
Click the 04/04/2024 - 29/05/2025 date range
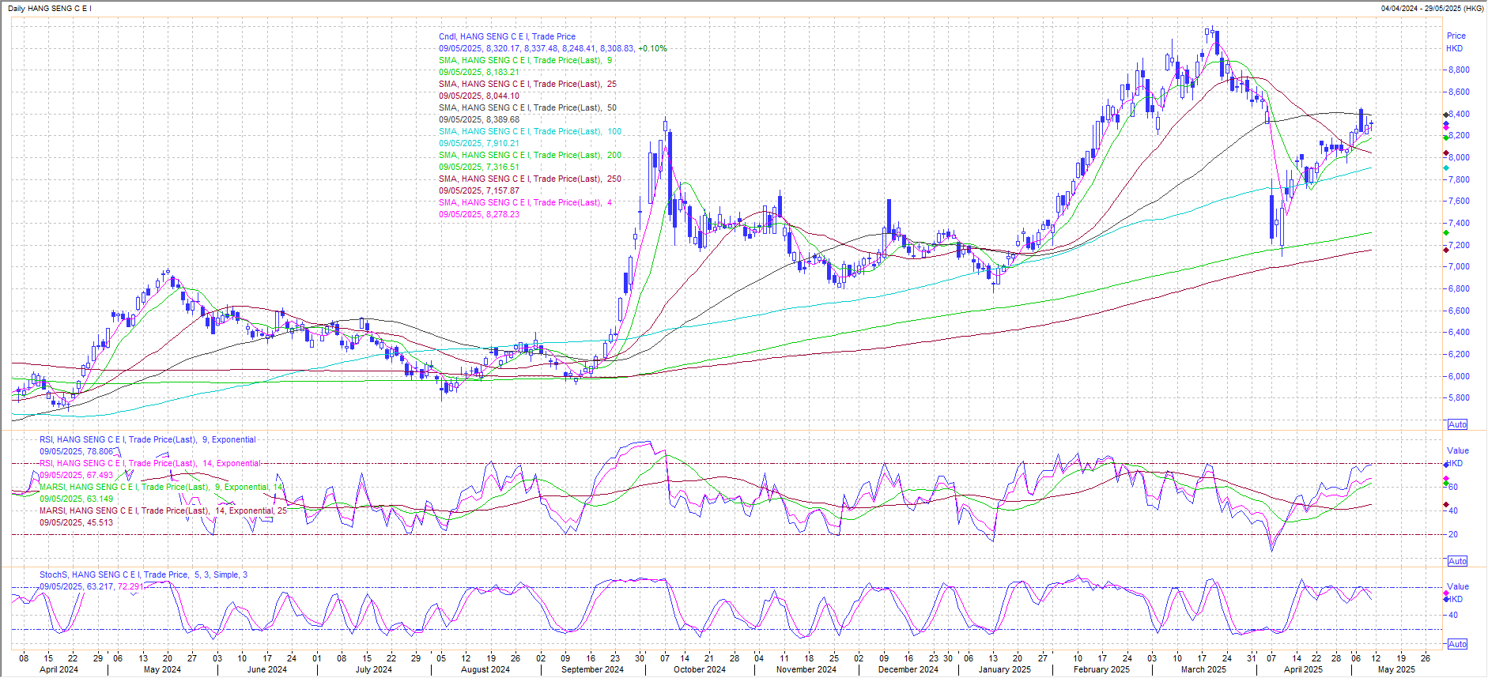click(x=1433, y=8)
